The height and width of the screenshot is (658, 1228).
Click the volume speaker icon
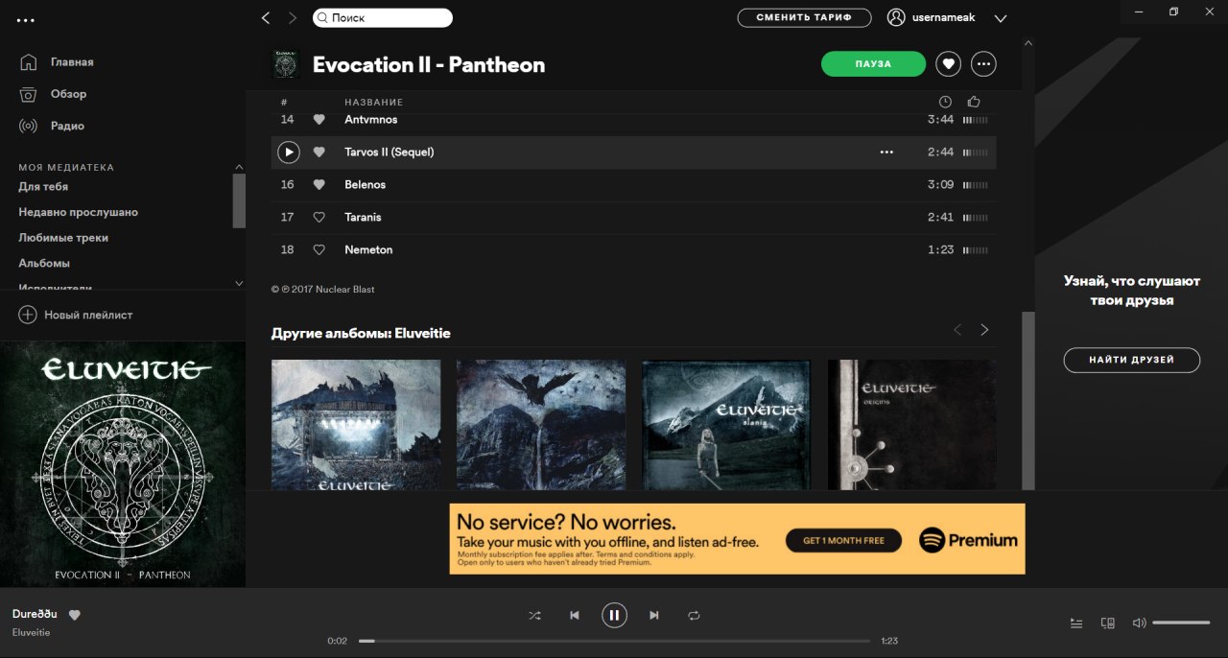coord(1139,623)
